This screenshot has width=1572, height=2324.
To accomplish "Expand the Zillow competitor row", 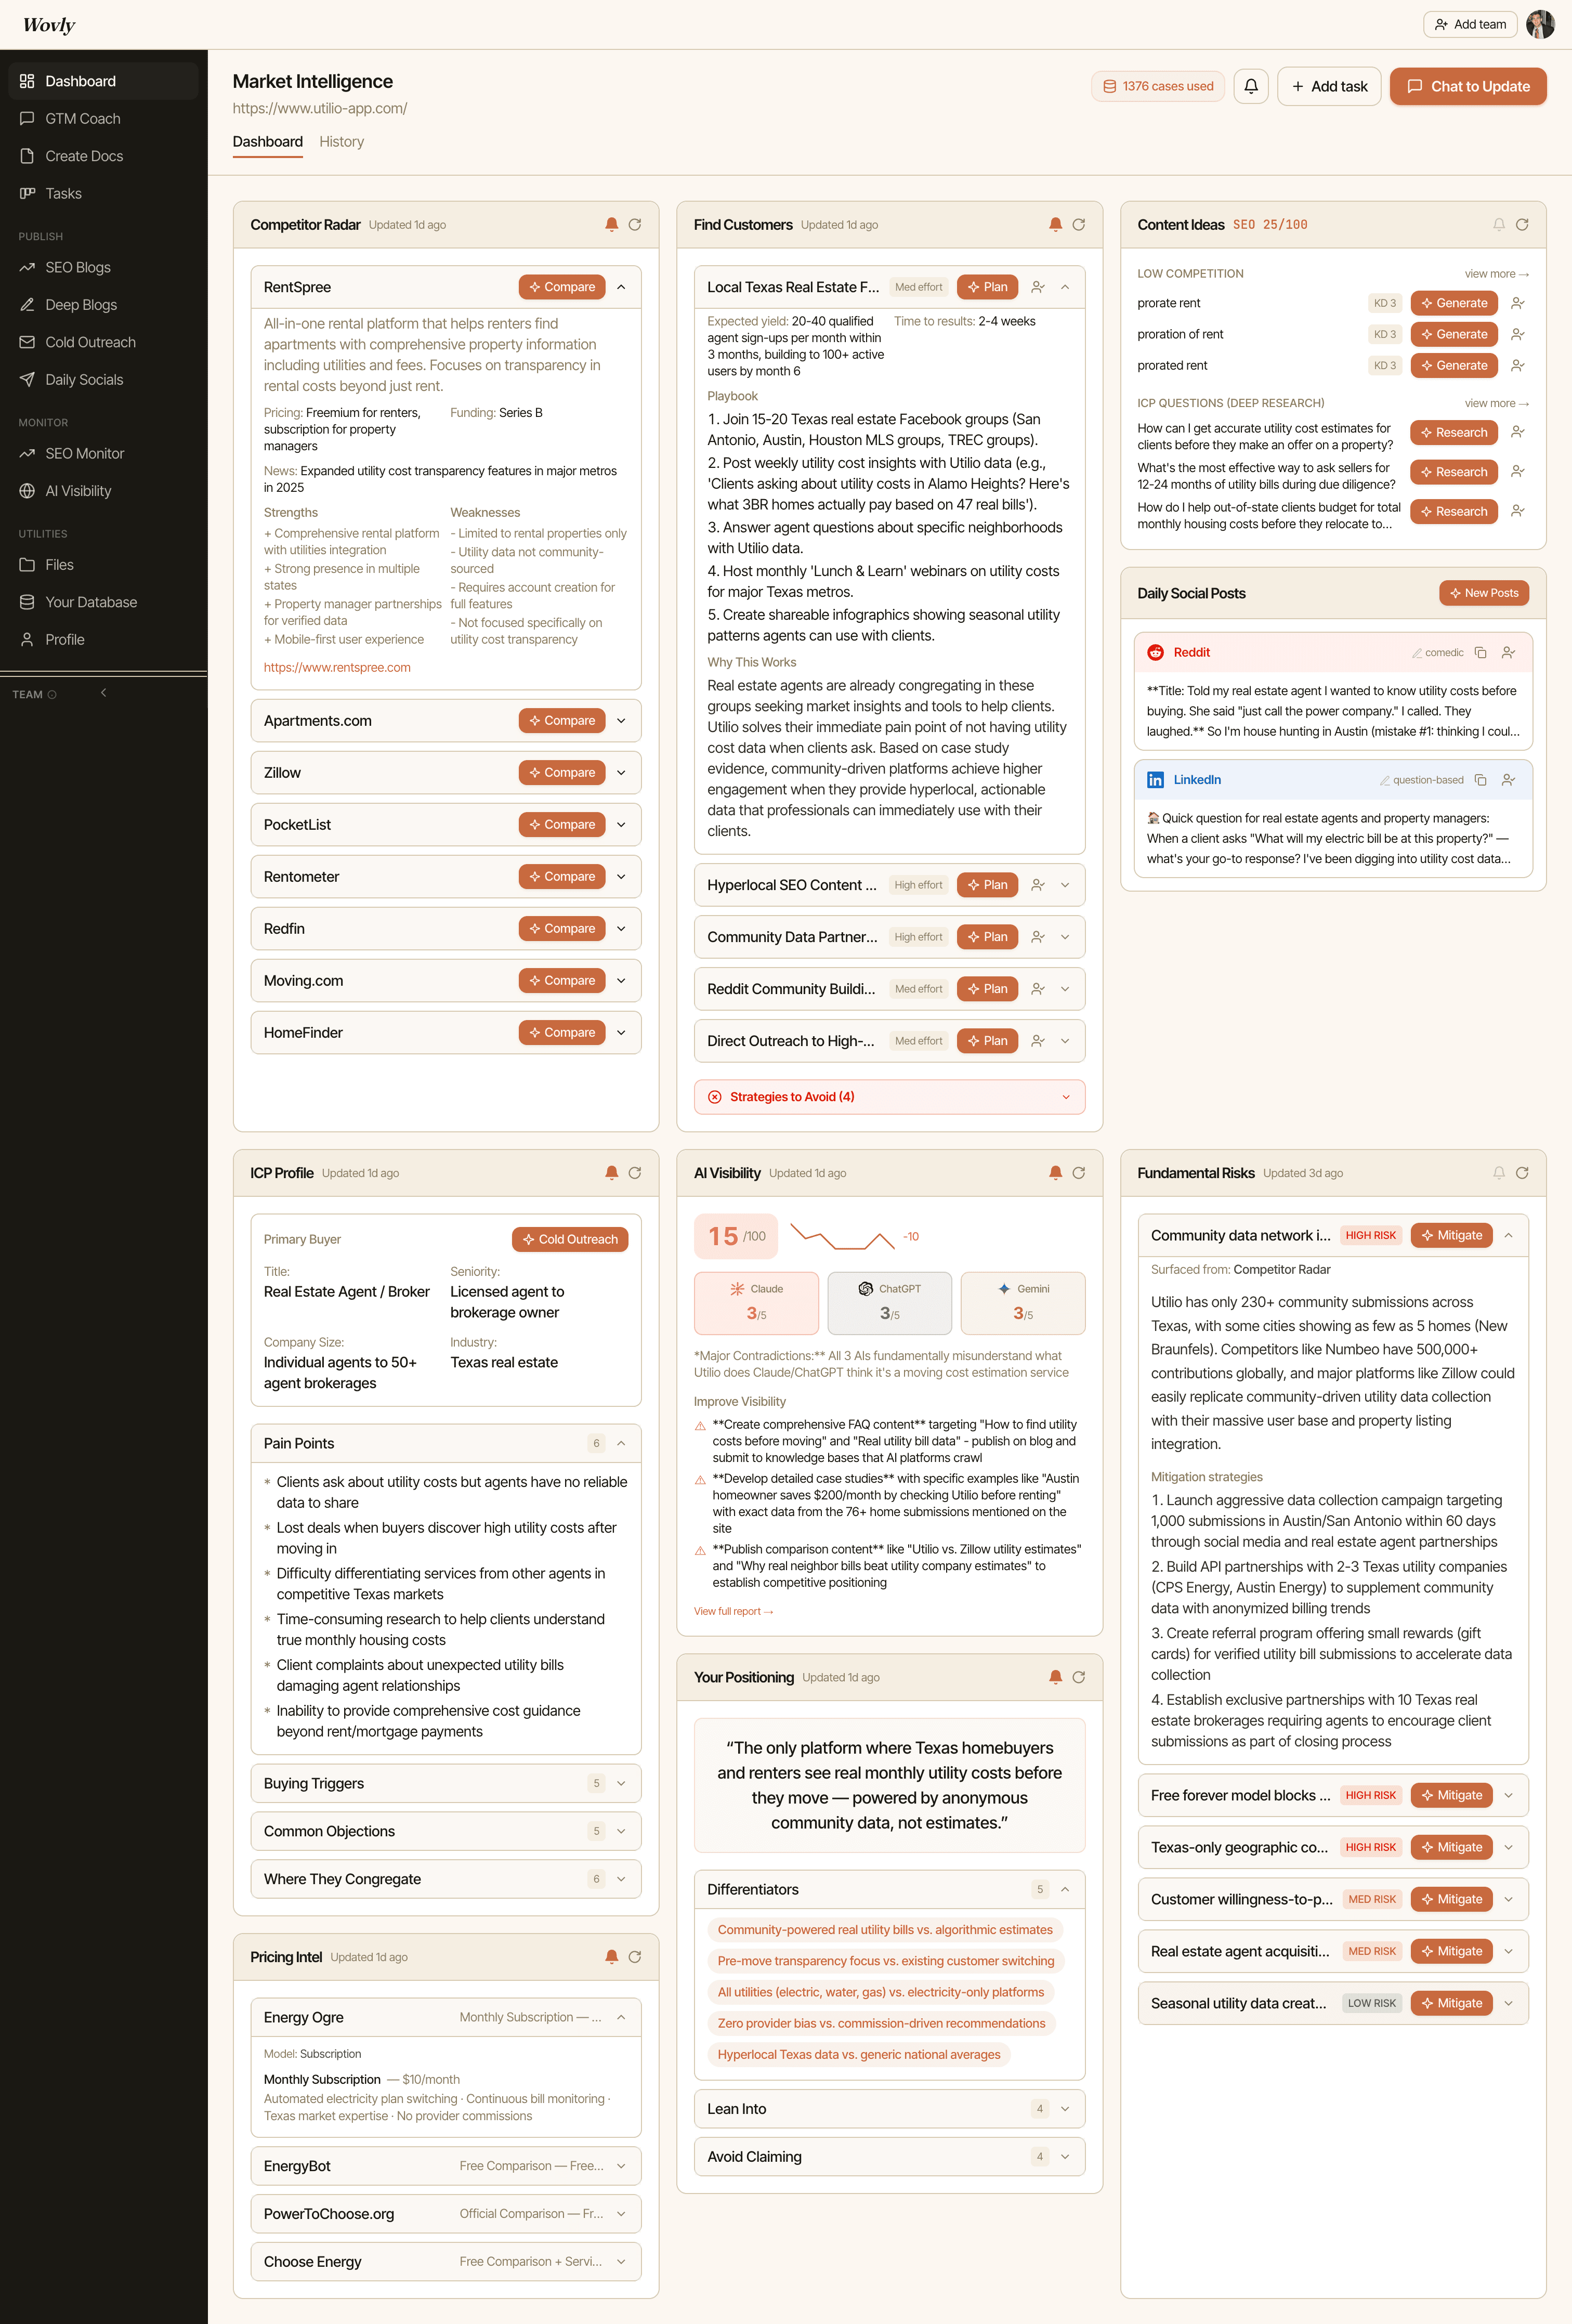I will click(x=621, y=773).
